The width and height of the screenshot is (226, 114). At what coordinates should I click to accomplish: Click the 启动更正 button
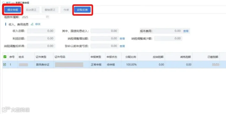point(31,10)
